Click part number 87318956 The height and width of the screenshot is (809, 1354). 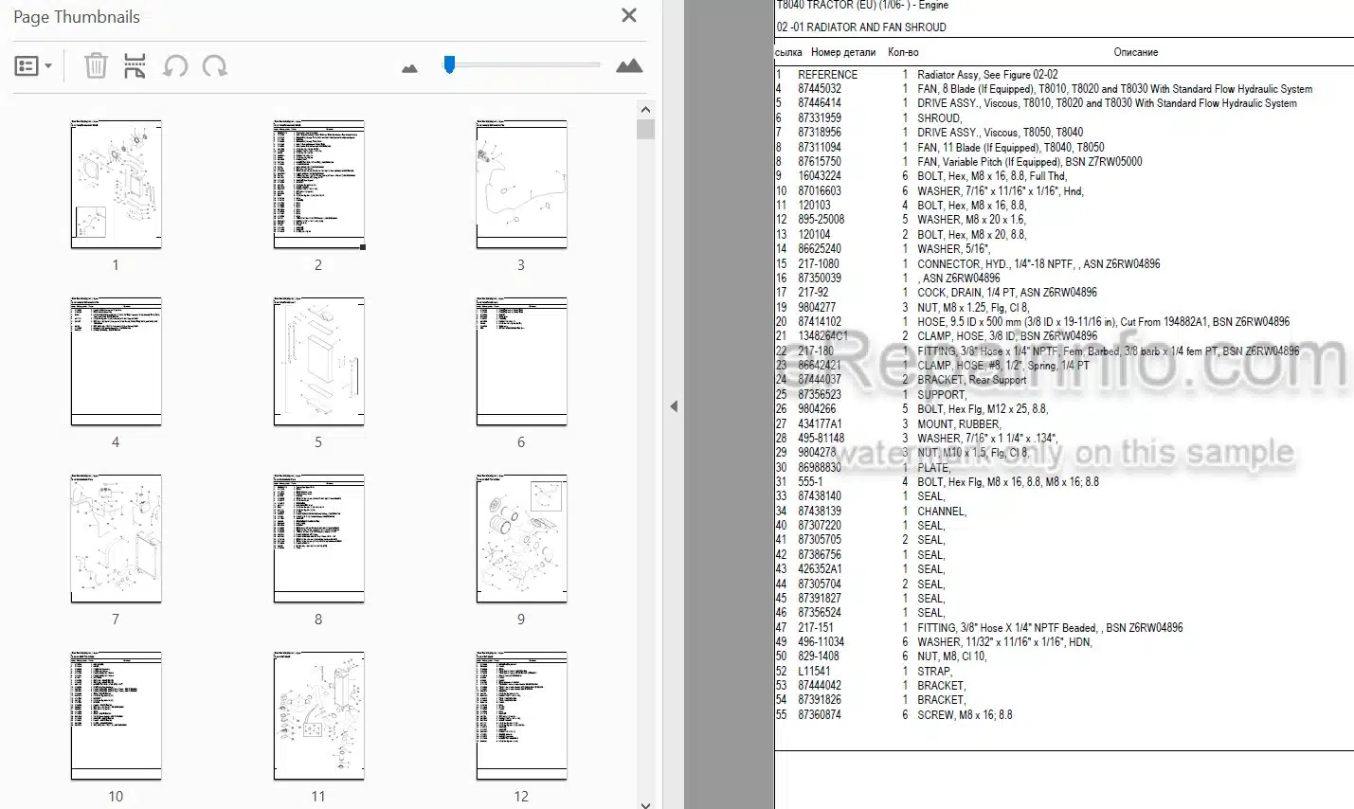(820, 133)
